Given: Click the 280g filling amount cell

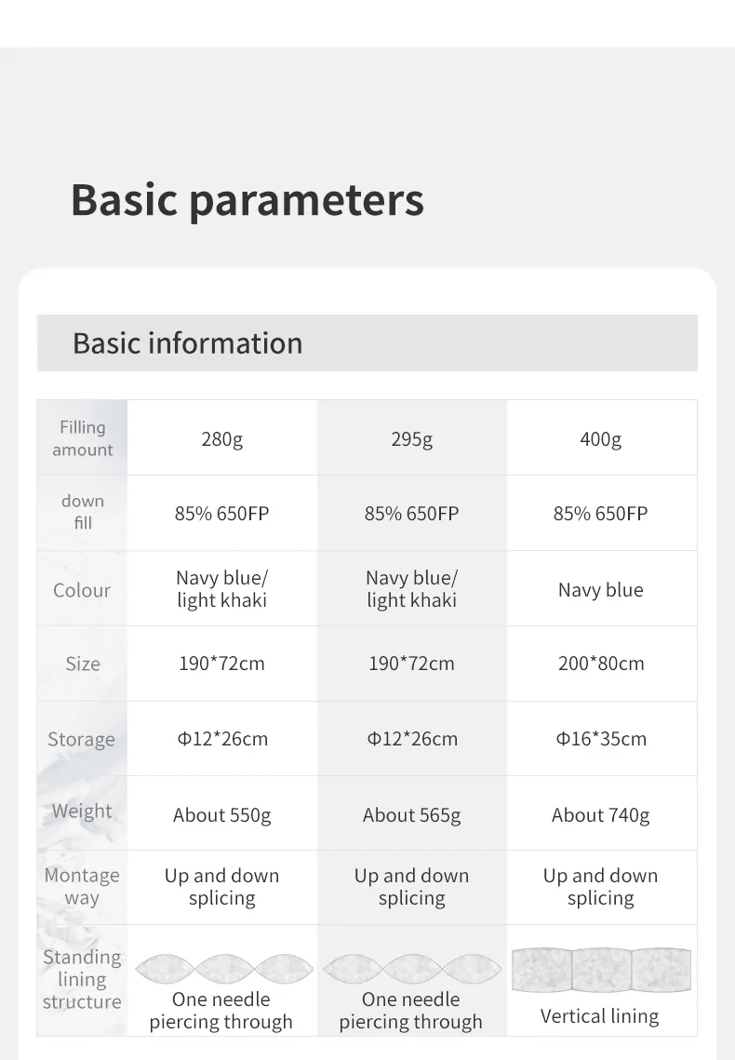Looking at the screenshot, I should coord(221,439).
